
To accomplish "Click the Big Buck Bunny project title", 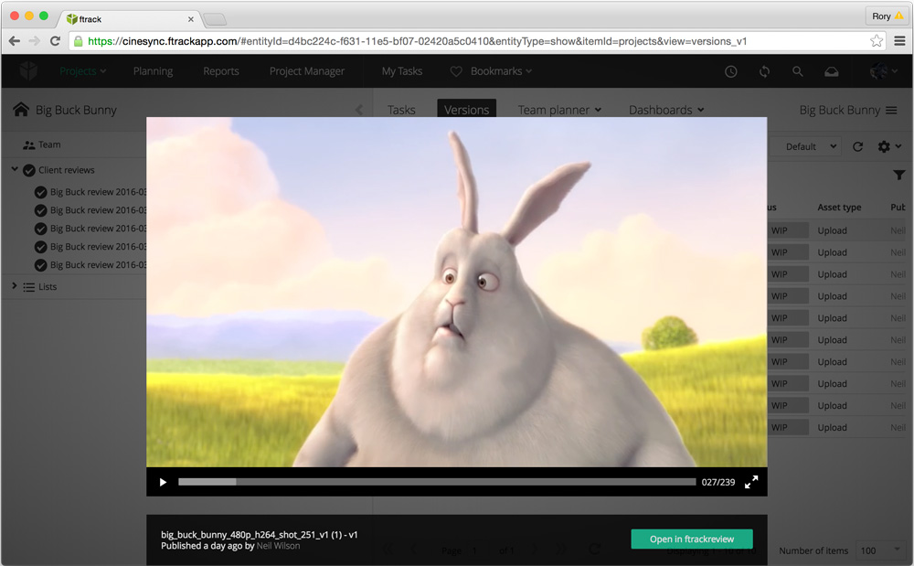I will coord(76,110).
